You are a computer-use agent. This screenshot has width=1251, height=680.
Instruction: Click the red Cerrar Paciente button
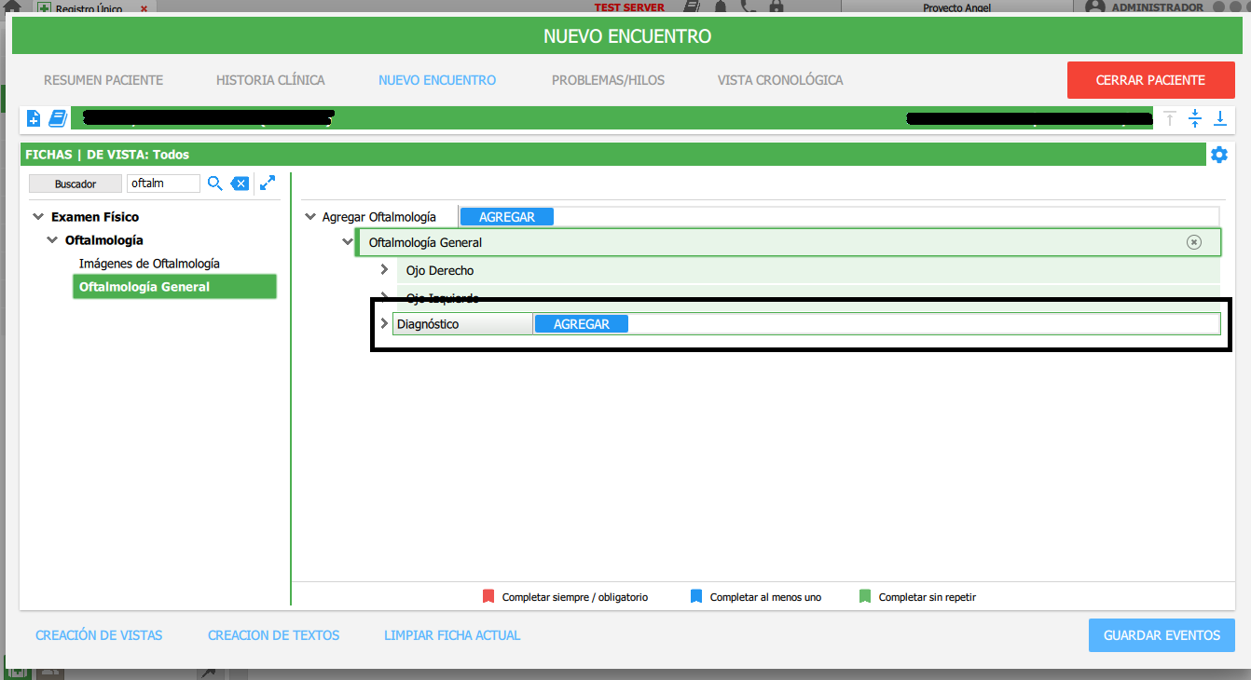tap(1150, 80)
